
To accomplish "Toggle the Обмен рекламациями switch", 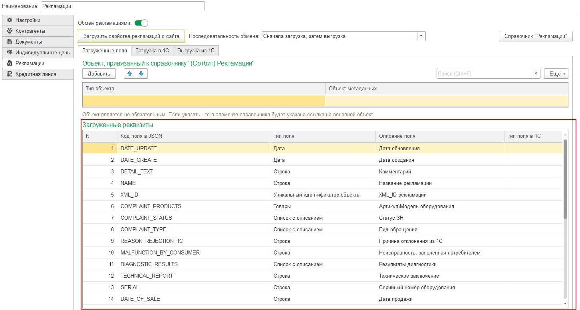I will pyautogui.click(x=141, y=23).
